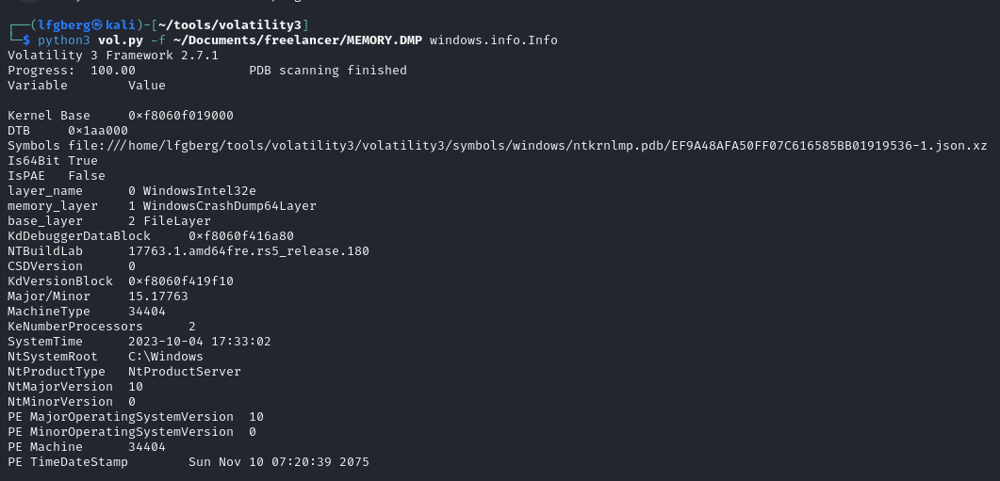
Task: Click the NtProductServer product type value
Action: pyautogui.click(x=185, y=372)
